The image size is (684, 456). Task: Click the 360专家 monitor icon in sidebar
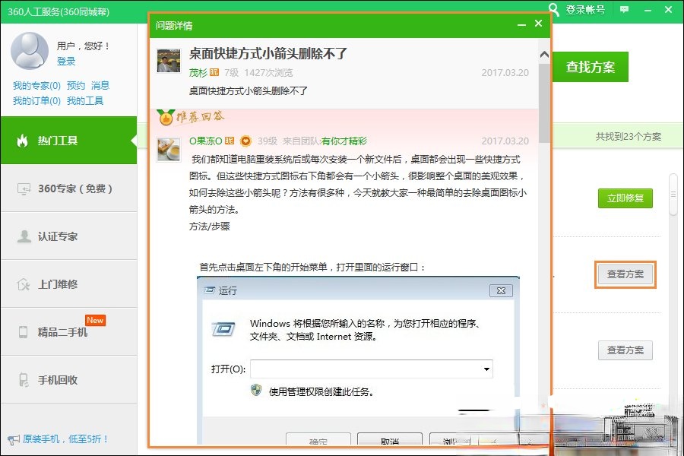coord(24,188)
